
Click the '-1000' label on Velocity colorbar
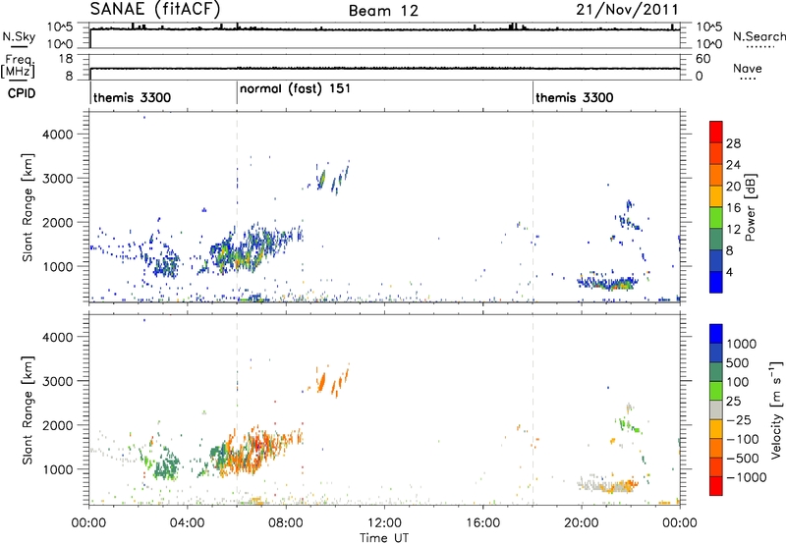[747, 477]
